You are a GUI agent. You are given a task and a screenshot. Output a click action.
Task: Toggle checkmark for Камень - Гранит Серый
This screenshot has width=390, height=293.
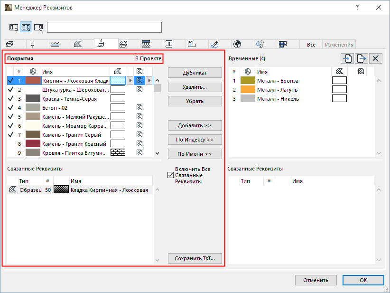[11, 134]
